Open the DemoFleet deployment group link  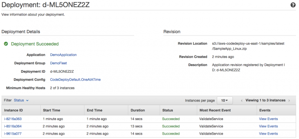tap(58, 63)
